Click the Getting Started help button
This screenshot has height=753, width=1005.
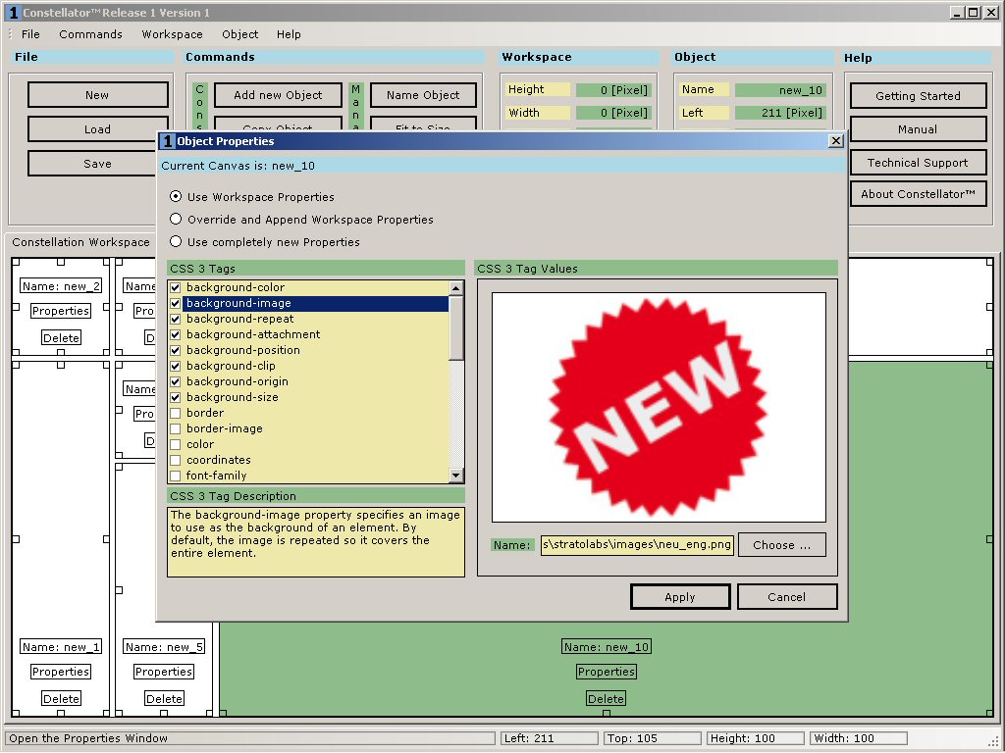pyautogui.click(x=918, y=96)
